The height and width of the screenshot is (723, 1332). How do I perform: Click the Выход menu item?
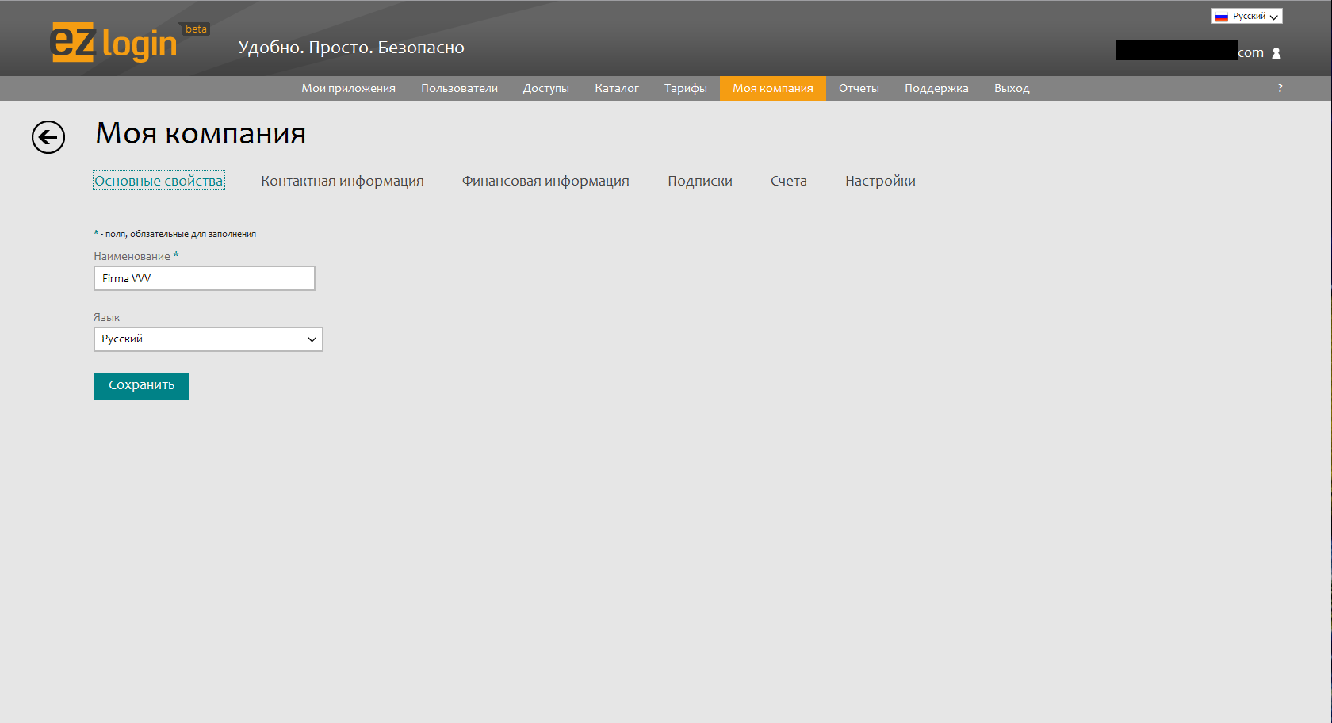(1012, 88)
